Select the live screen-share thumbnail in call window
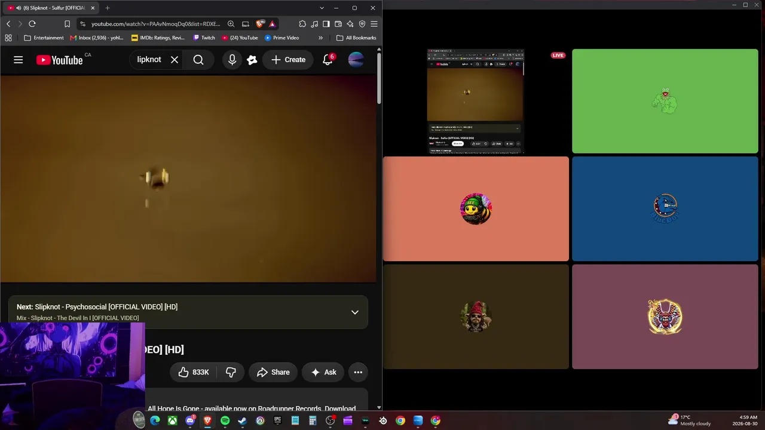This screenshot has height=430, width=765. point(476,102)
